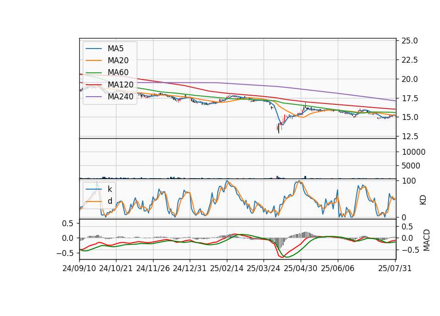Click the d legend entry in KD panel
Screen dimensions: 440x316
[99, 201]
